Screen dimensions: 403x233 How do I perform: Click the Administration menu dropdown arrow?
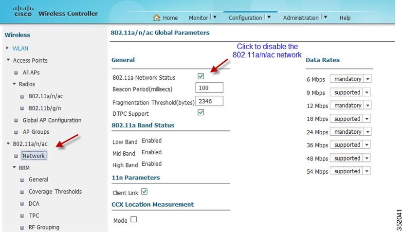point(326,17)
